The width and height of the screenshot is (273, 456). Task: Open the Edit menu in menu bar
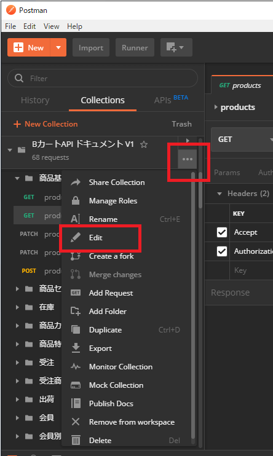30,26
